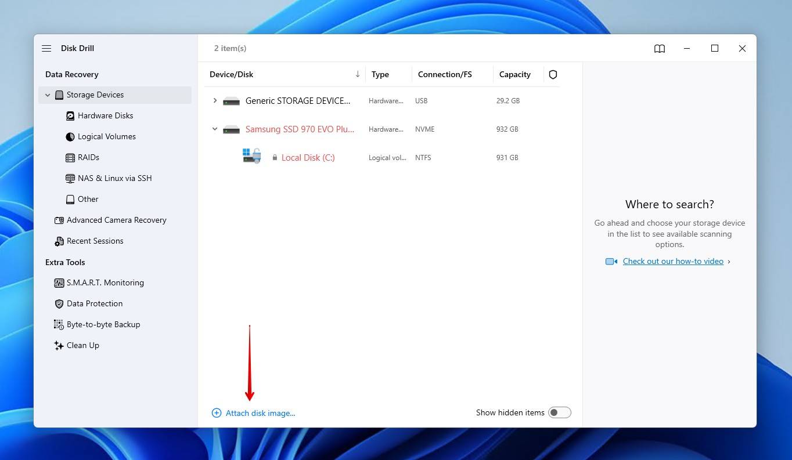This screenshot has width=792, height=460.
Task: Select the Local Disk (C:) row
Action: pyautogui.click(x=308, y=157)
